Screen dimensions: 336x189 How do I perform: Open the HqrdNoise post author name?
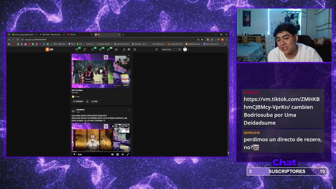80,110
